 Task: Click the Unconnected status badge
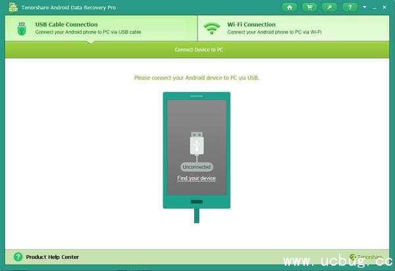coord(196,167)
